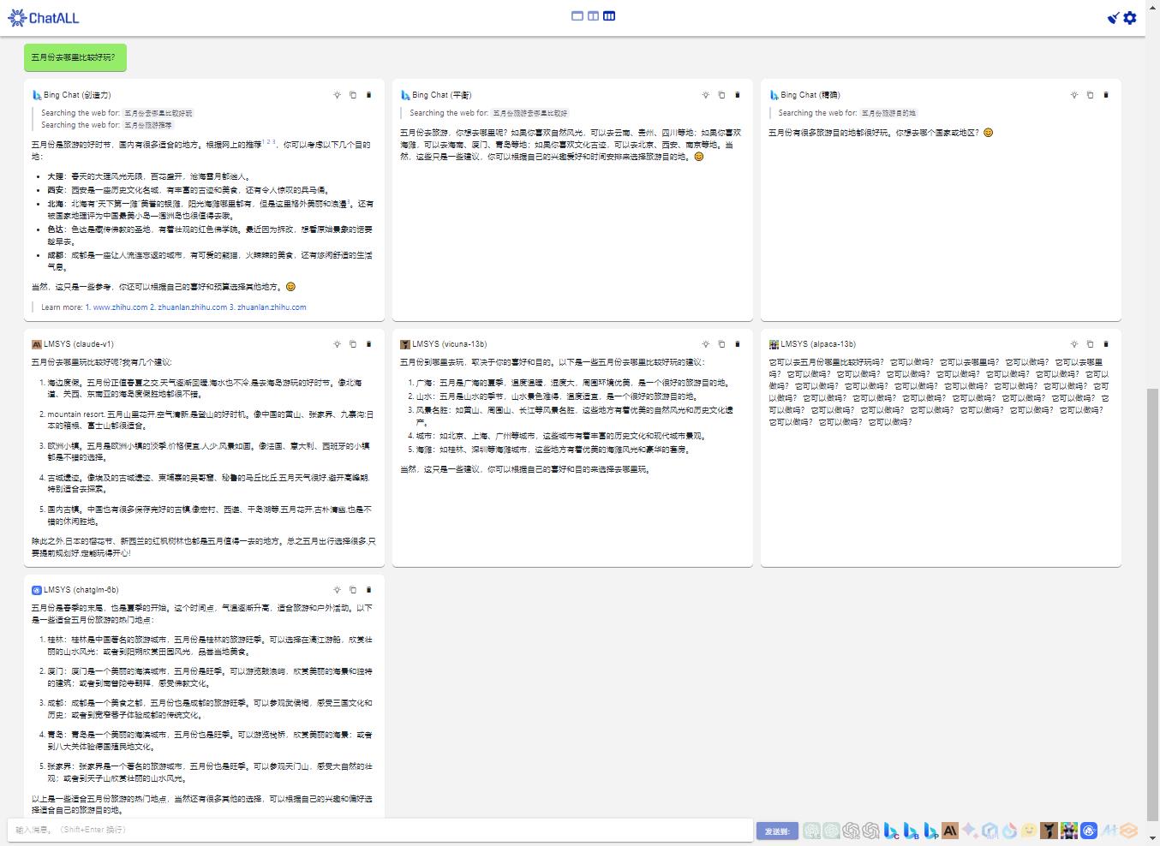Screen dimensions: 1160x846
Task: Highlight the LMSYS (alpaca-13b) response
Action: [x=1073, y=344]
